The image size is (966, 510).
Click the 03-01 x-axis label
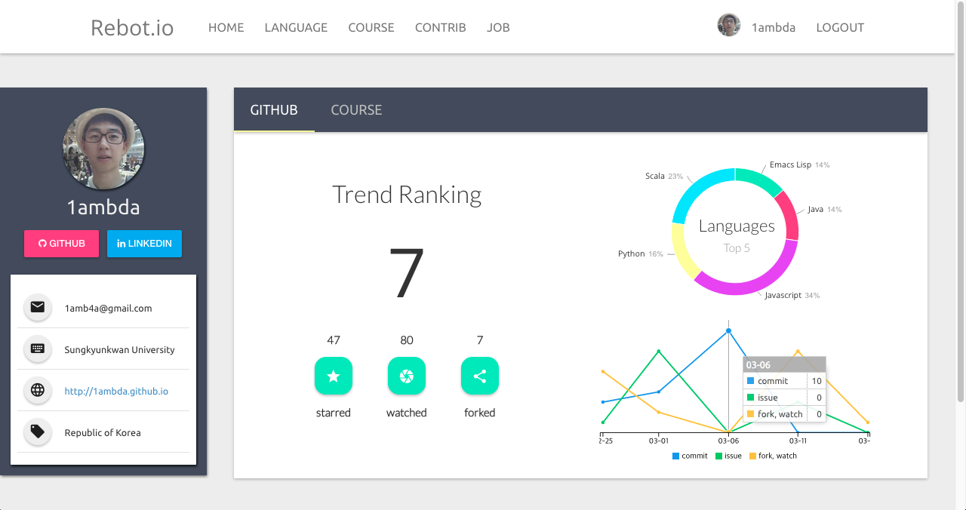[x=659, y=441]
